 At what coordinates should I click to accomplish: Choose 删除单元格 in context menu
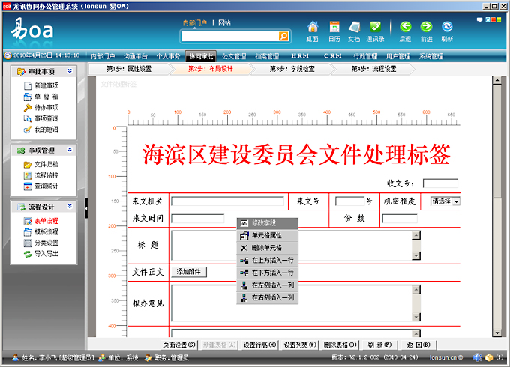point(267,248)
